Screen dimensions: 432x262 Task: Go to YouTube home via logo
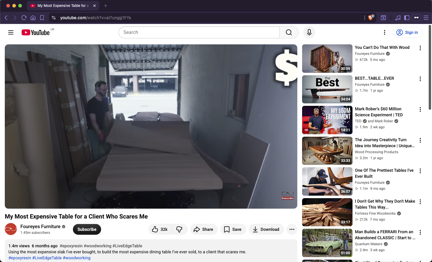pos(35,32)
